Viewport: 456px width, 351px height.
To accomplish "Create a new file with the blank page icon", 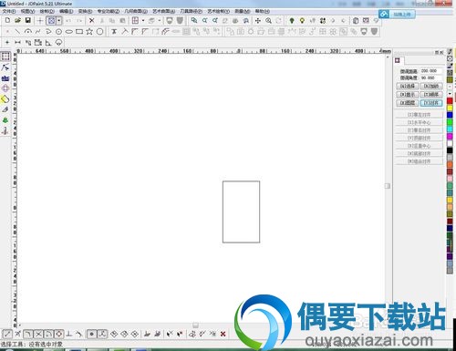I will [7, 20].
